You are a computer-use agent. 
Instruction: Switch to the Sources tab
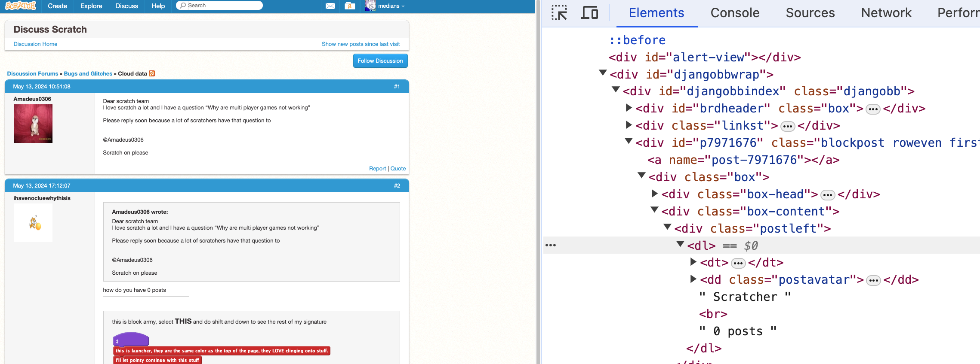pyautogui.click(x=810, y=13)
